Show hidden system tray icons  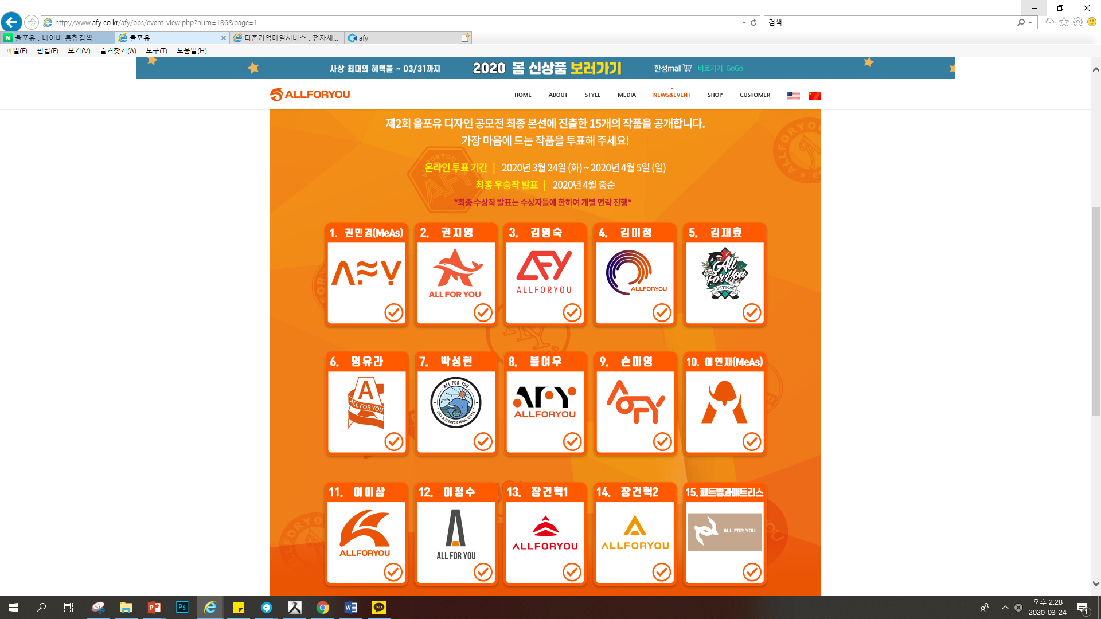tap(1005, 608)
